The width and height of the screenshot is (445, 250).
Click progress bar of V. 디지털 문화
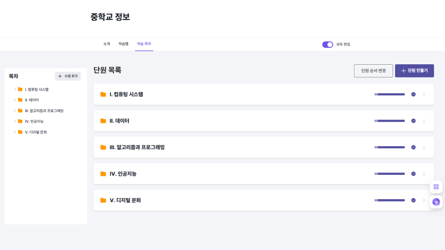click(390, 200)
